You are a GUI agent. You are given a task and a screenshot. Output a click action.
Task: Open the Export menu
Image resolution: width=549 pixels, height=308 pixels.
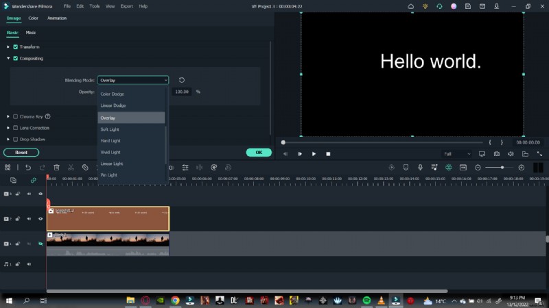126,6
